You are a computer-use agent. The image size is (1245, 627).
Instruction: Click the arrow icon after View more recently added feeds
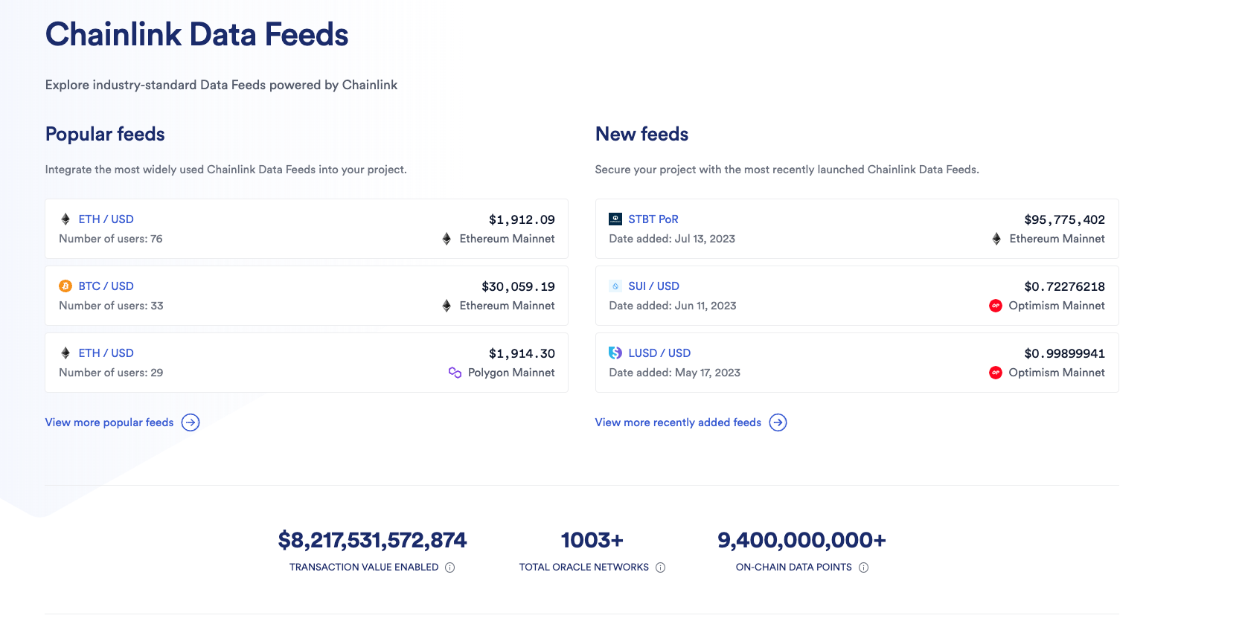point(778,422)
